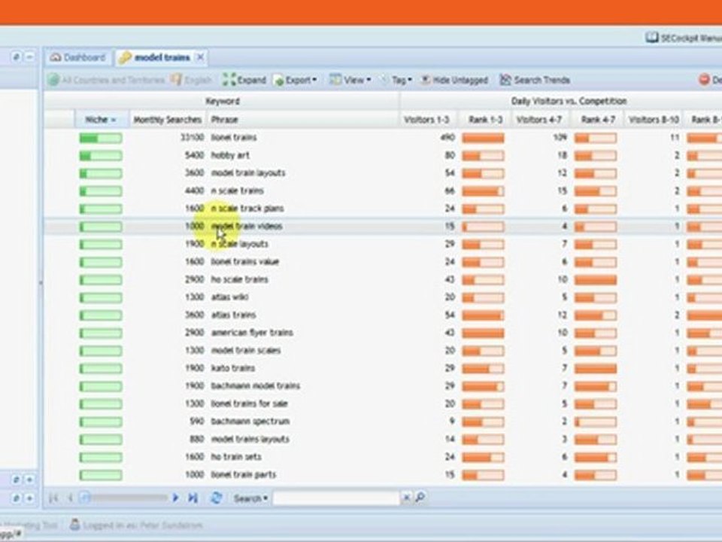The width and height of the screenshot is (722, 542).
Task: Select the 'model trains layouts' phrase
Action: pyautogui.click(x=250, y=439)
